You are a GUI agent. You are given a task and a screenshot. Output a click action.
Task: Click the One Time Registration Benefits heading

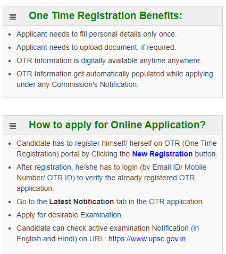click(x=105, y=16)
